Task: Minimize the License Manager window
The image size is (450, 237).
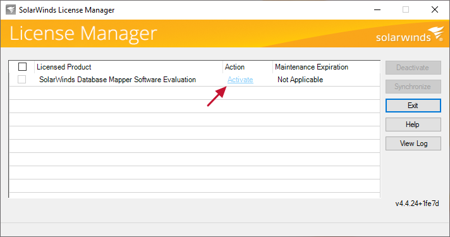Action: pyautogui.click(x=377, y=9)
